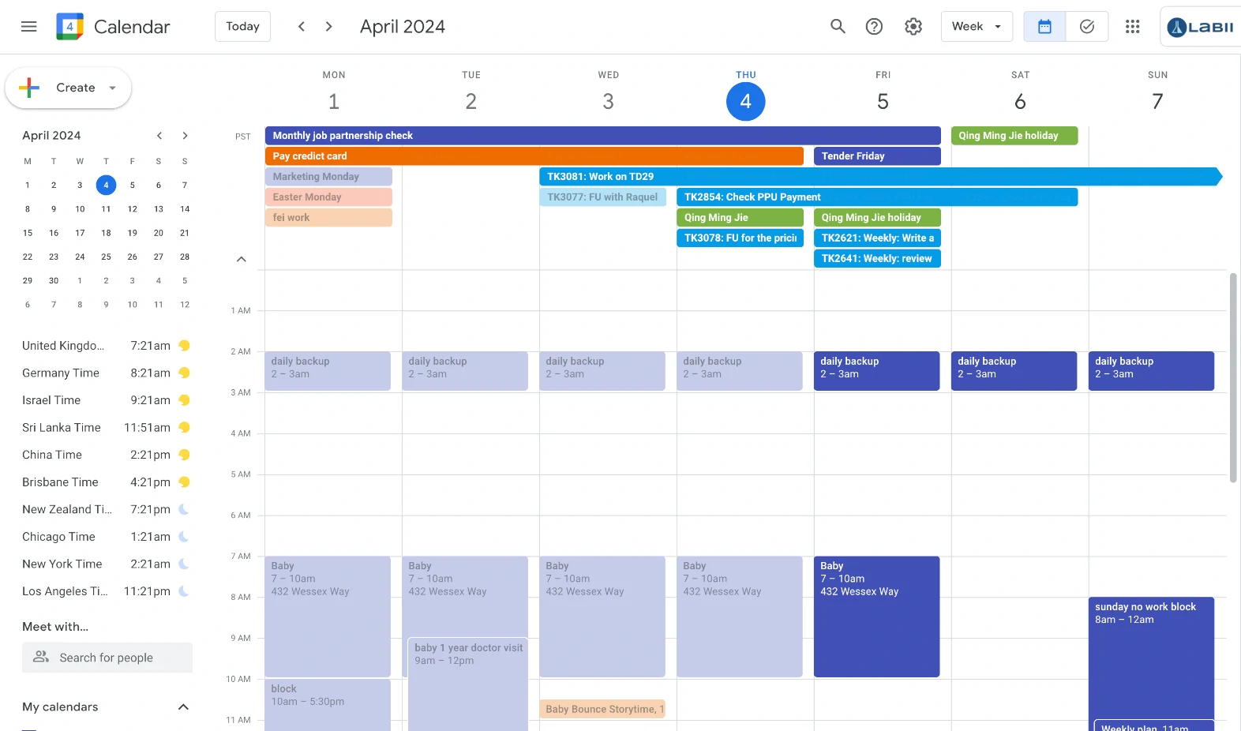Open the Week view dropdown
The image size is (1241, 731).
coord(977,27)
